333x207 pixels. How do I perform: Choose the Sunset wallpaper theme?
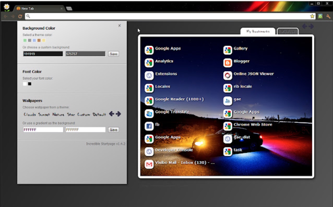[x=44, y=114]
